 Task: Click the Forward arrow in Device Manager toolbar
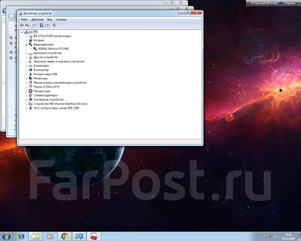coord(27,25)
